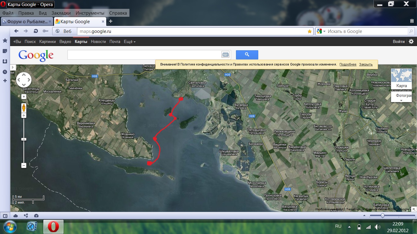Click the Pegman Street View icon
Image resolution: width=417 pixels, height=234 pixels.
[24, 108]
